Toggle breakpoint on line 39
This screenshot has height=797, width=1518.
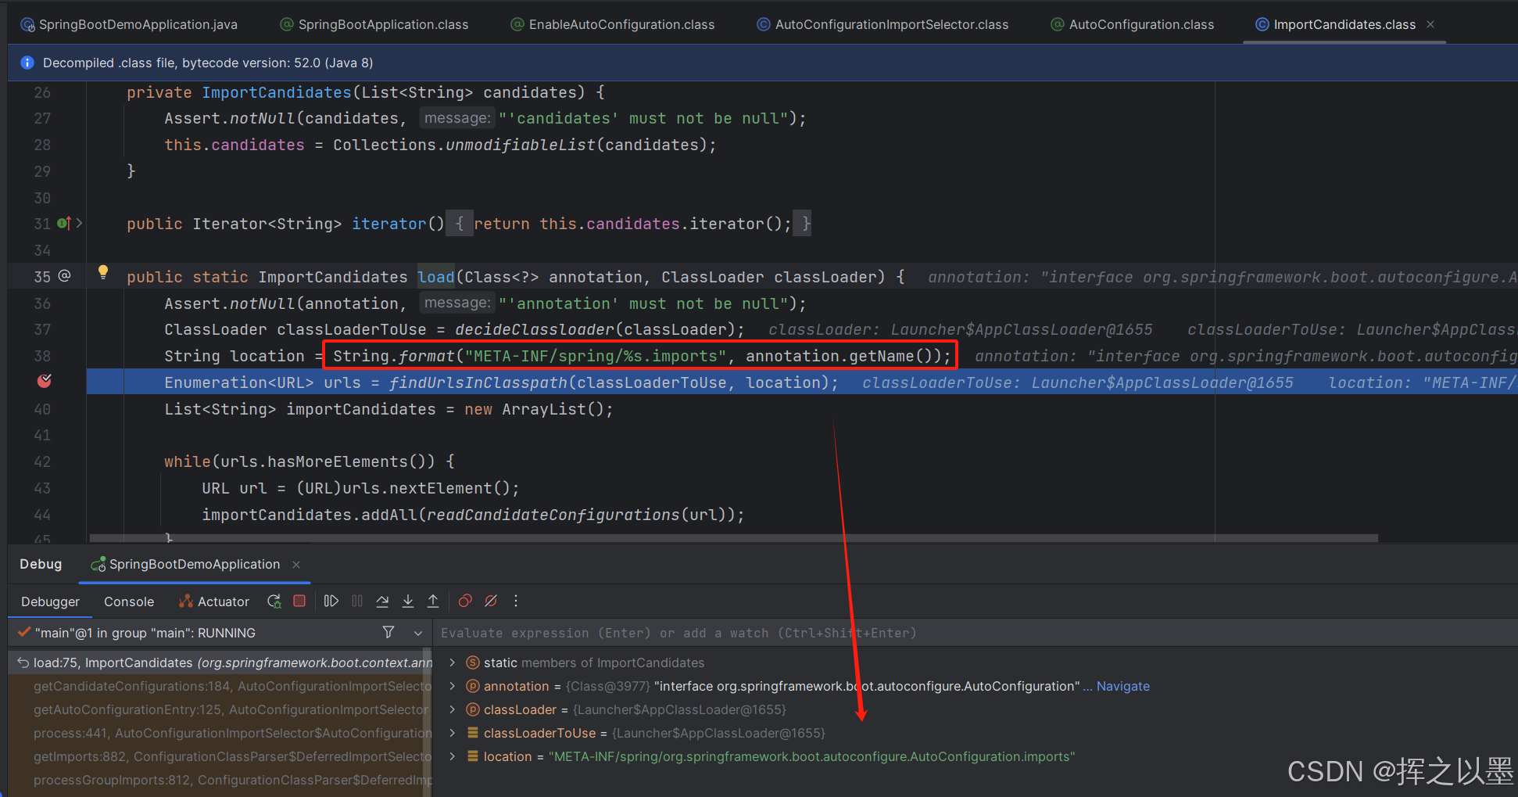45,381
